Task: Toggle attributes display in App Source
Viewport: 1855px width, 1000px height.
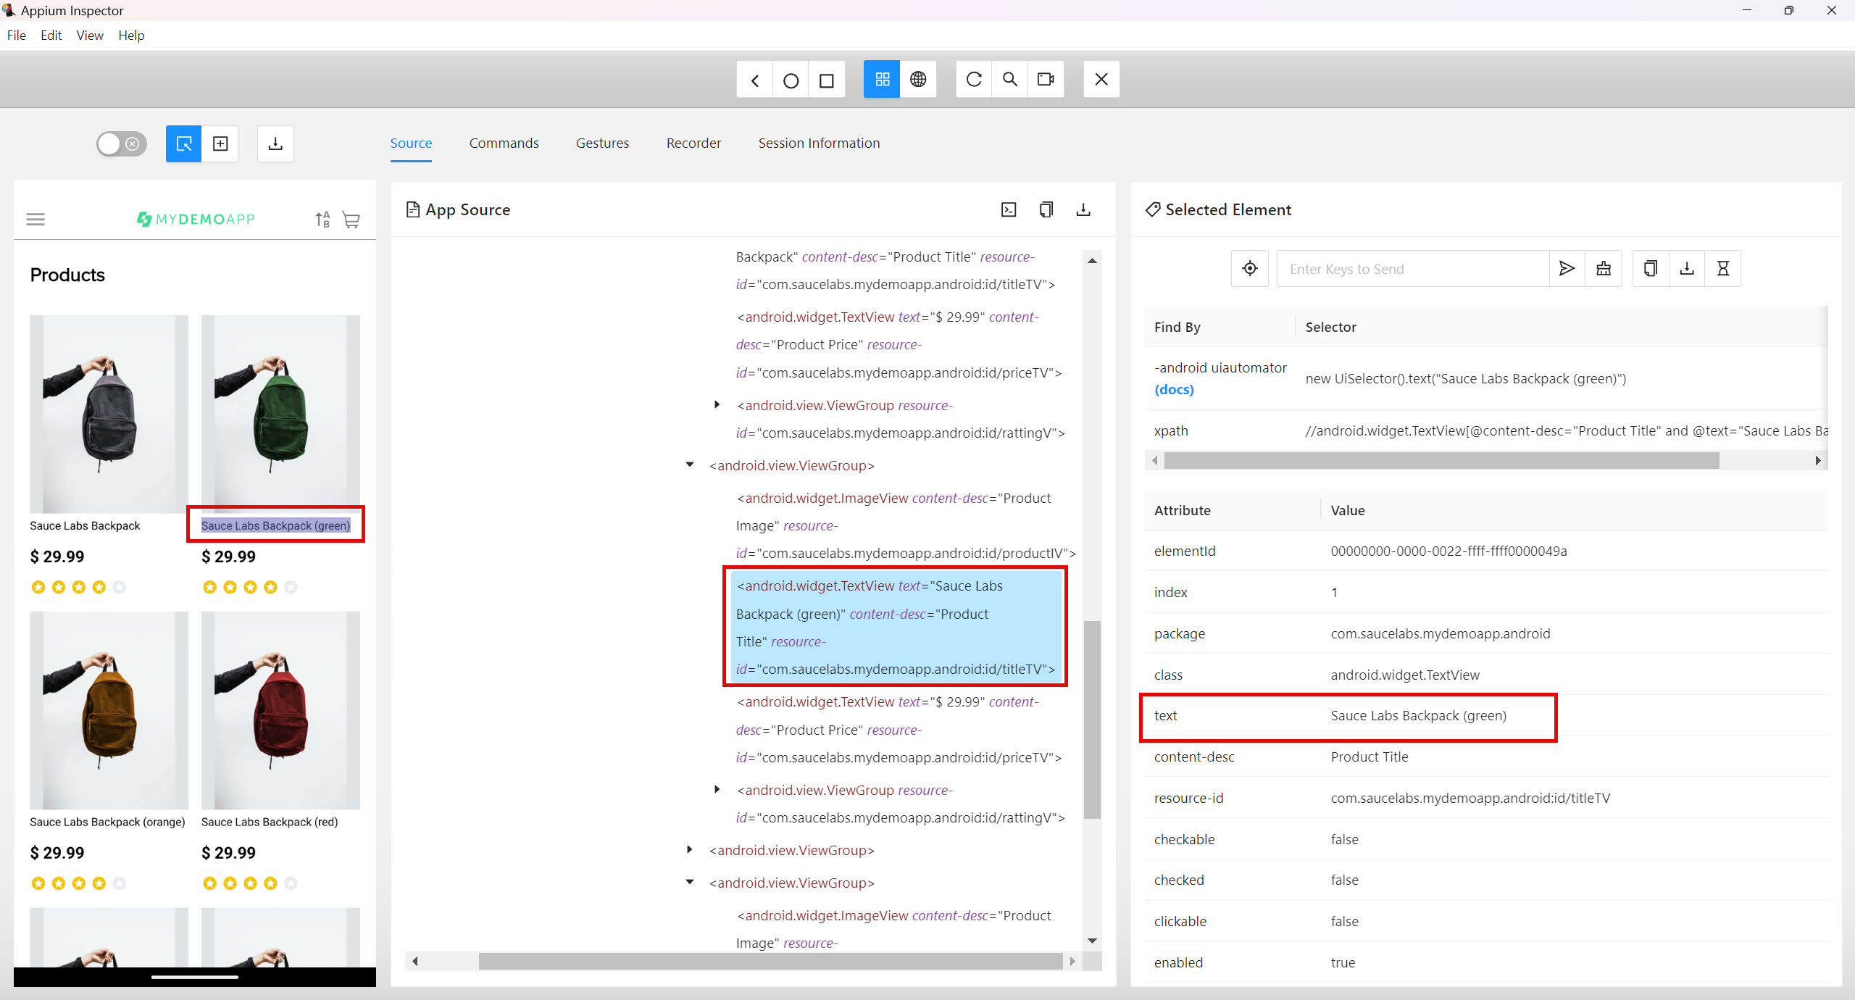Action: point(1009,209)
